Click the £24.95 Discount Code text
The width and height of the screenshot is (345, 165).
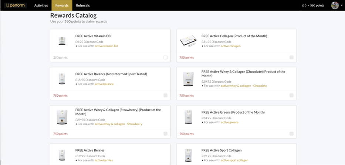pyautogui.click(x=216, y=118)
